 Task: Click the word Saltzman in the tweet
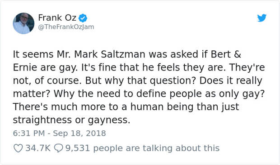point(123,54)
